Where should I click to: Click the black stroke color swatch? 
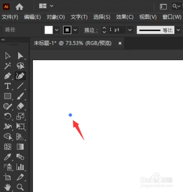pyautogui.click(x=67, y=30)
